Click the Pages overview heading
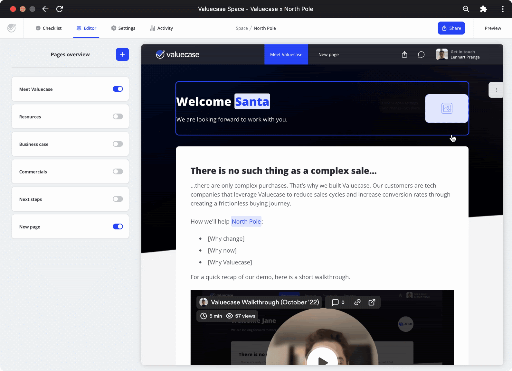This screenshot has height=371, width=512. tap(70, 54)
